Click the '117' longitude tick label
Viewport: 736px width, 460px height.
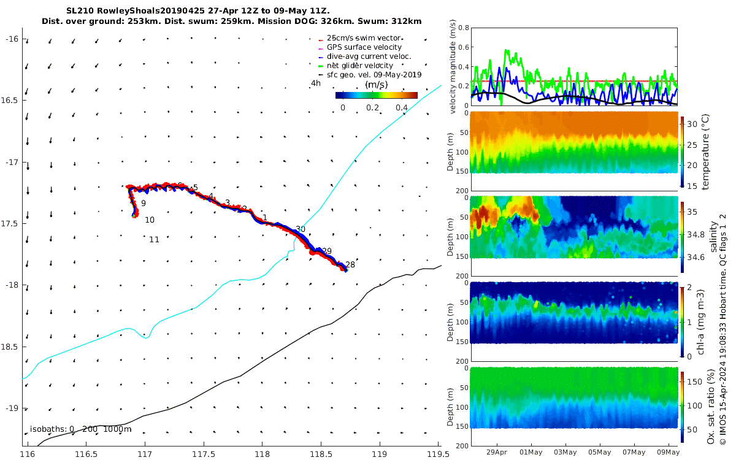click(145, 454)
